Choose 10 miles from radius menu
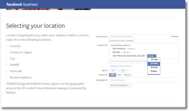 [154, 60]
